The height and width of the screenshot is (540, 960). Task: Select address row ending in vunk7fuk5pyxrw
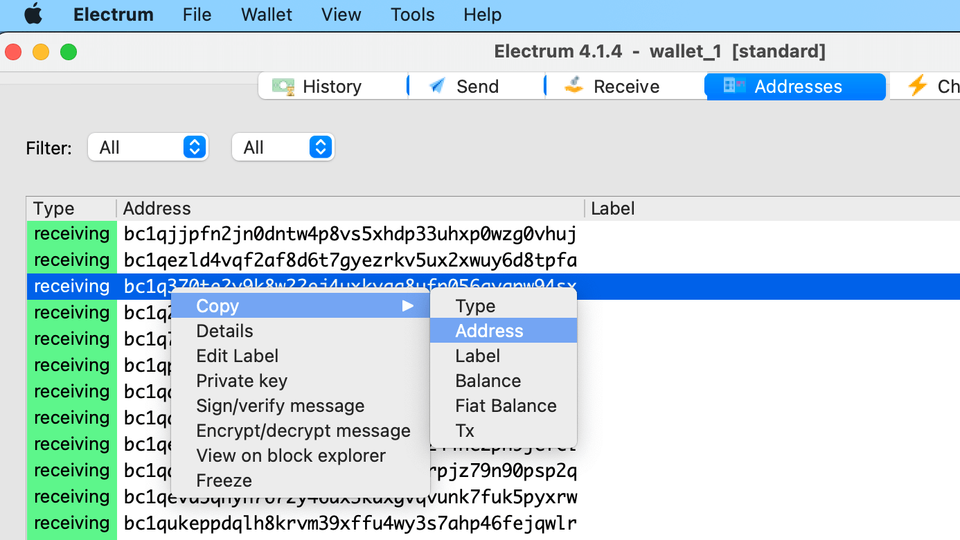[x=493, y=497]
